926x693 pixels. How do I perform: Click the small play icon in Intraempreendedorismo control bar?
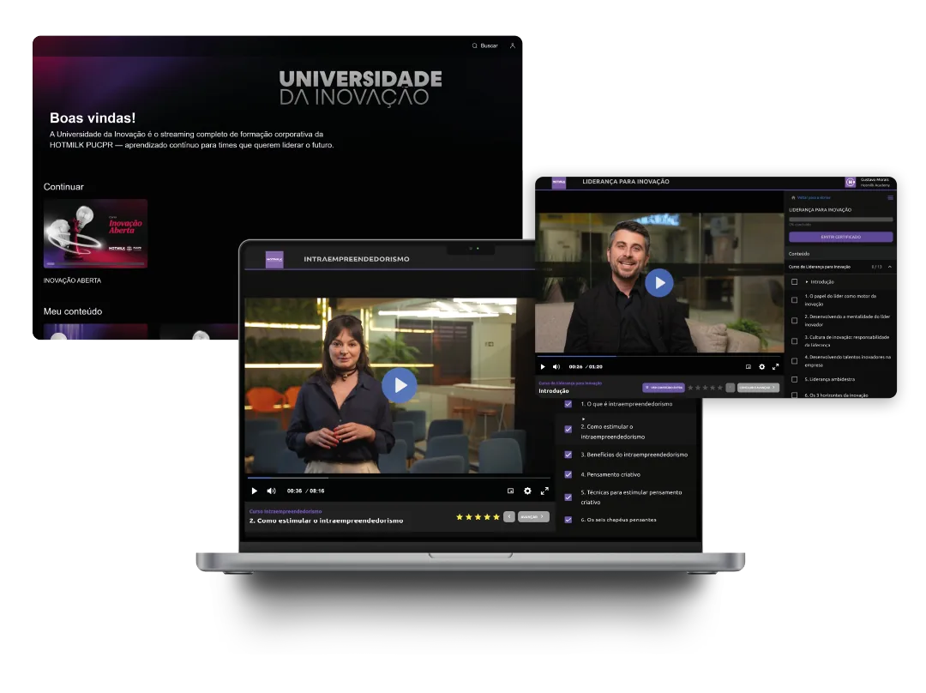pos(255,491)
